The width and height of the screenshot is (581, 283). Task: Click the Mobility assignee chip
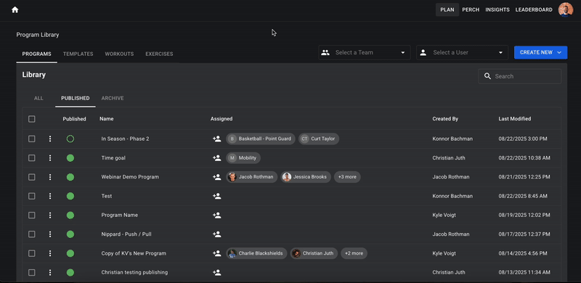pos(243,158)
